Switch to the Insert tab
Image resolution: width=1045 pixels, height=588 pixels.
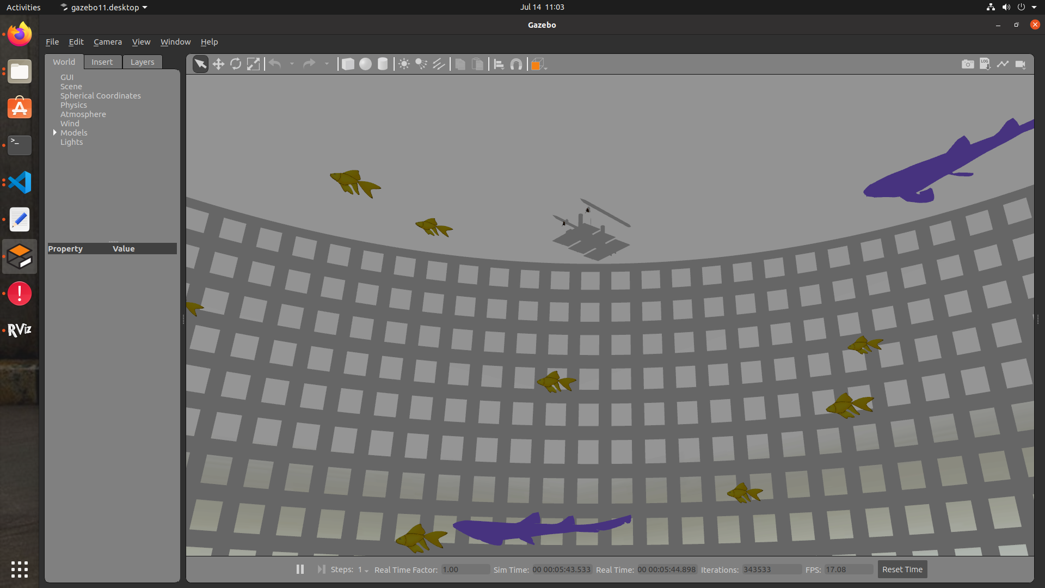[x=102, y=62]
